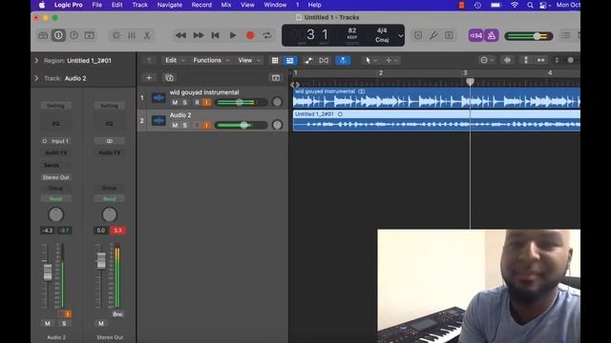611x343 pixels.
Task: Click the Duplicate Track button
Action: [170, 78]
